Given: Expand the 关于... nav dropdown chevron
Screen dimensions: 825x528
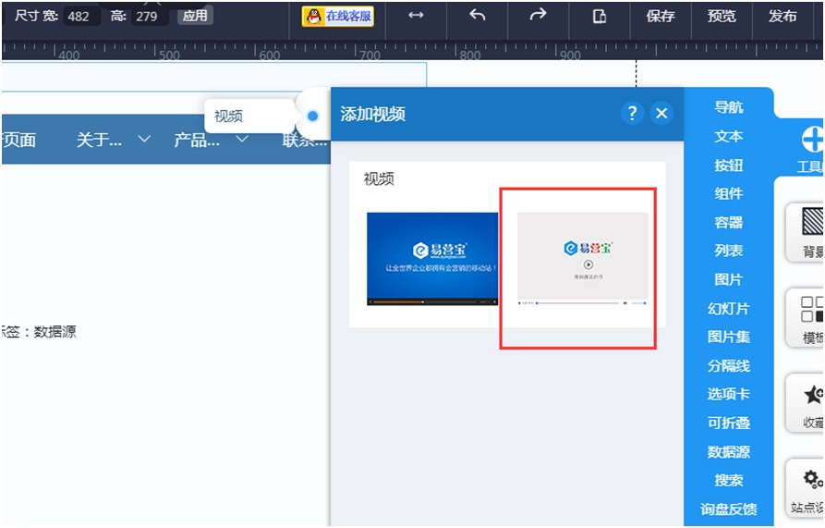Looking at the screenshot, I should tap(143, 140).
